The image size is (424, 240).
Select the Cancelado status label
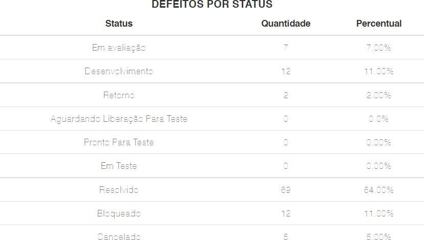pyautogui.click(x=119, y=236)
